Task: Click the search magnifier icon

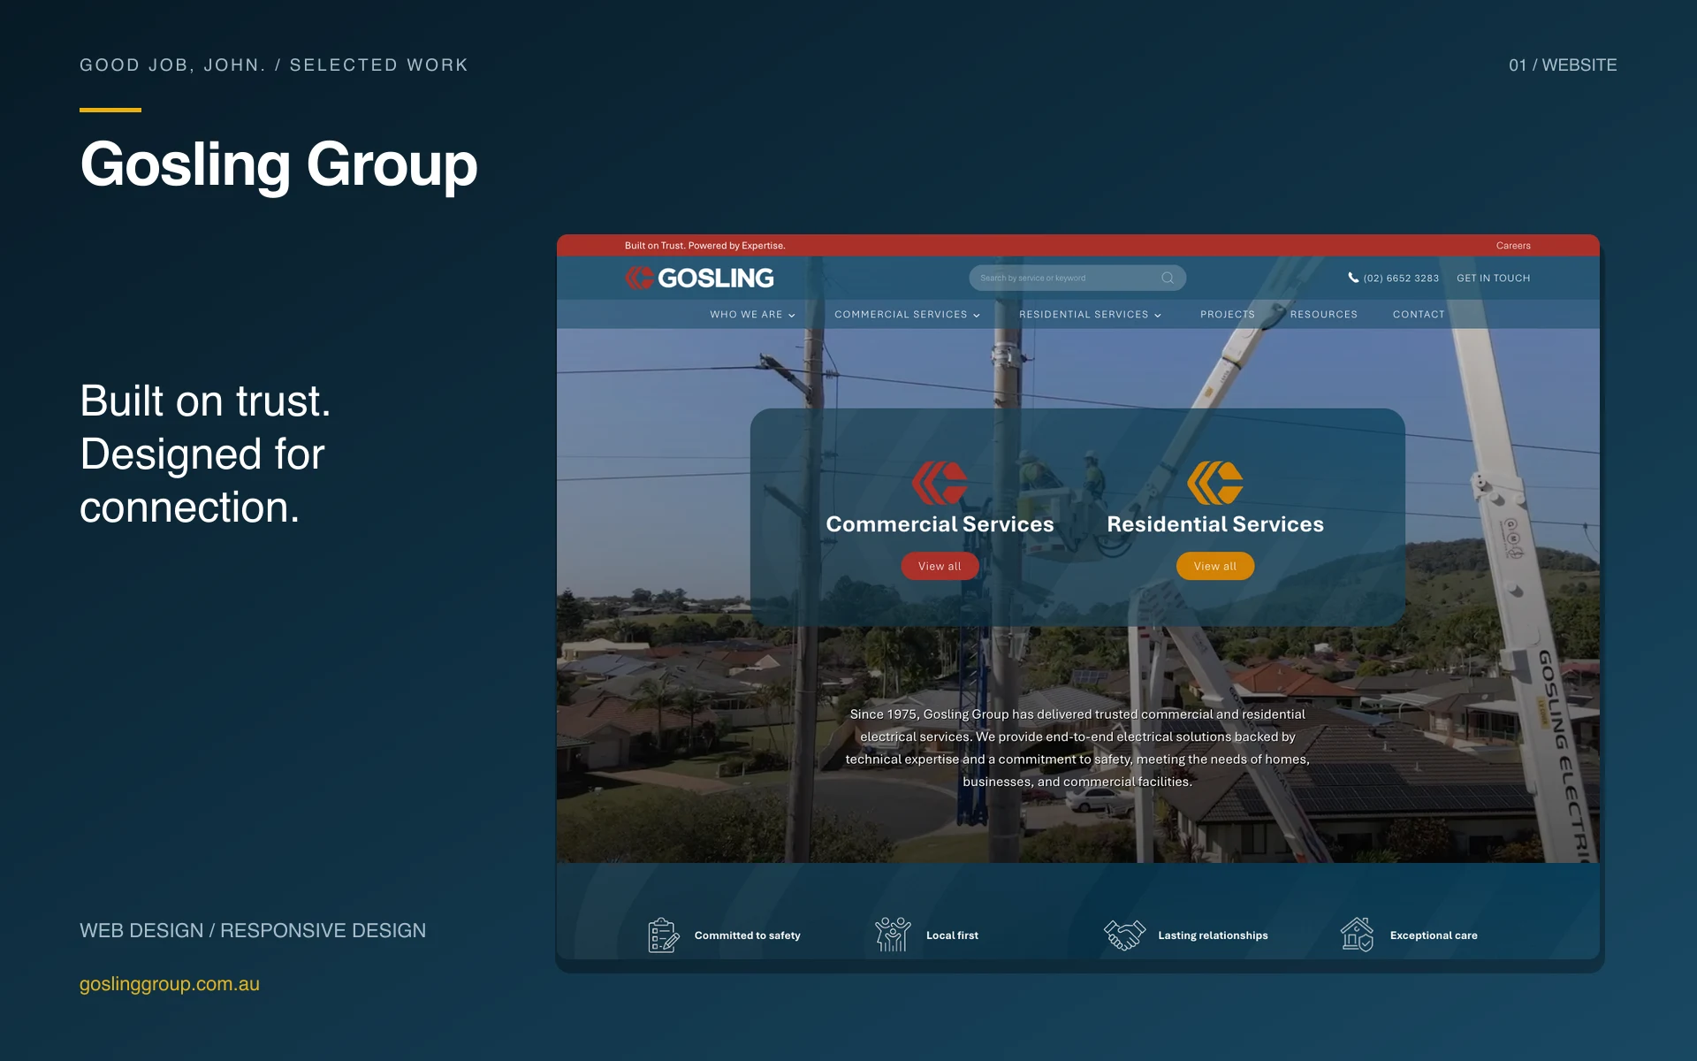Action: pyautogui.click(x=1168, y=278)
